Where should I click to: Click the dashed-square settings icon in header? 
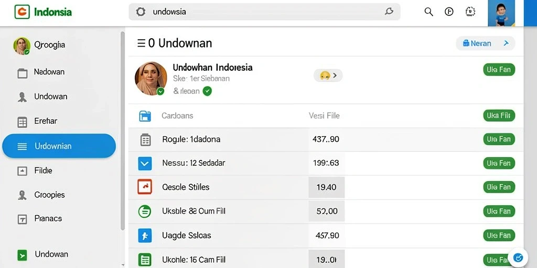(x=470, y=12)
